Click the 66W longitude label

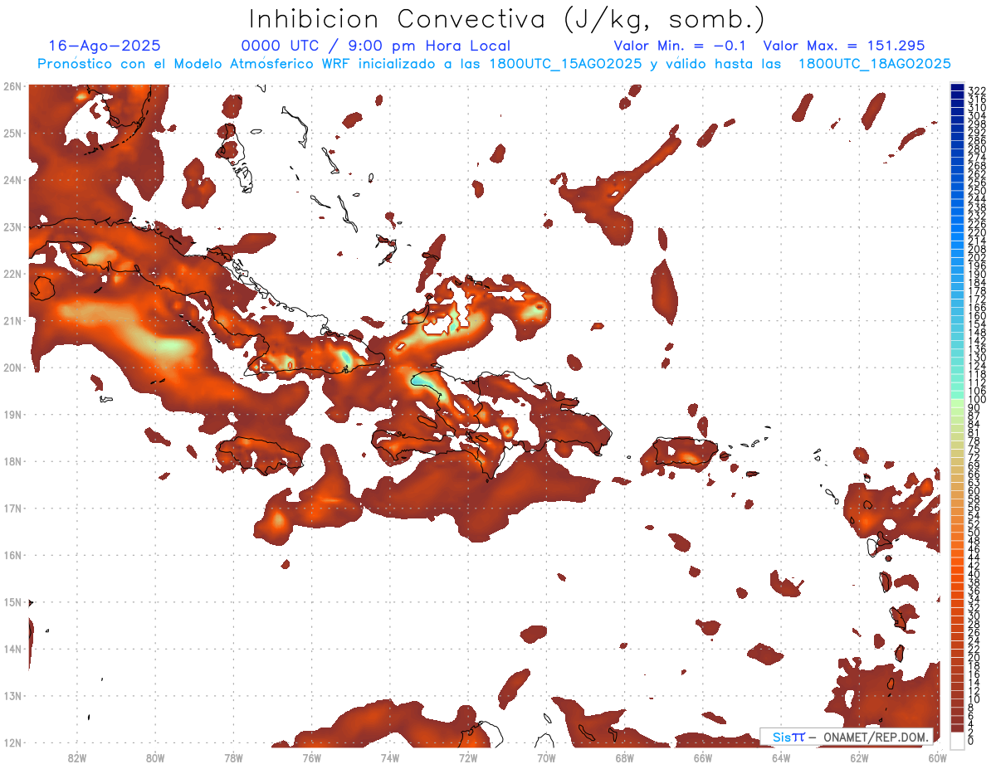coord(703,757)
